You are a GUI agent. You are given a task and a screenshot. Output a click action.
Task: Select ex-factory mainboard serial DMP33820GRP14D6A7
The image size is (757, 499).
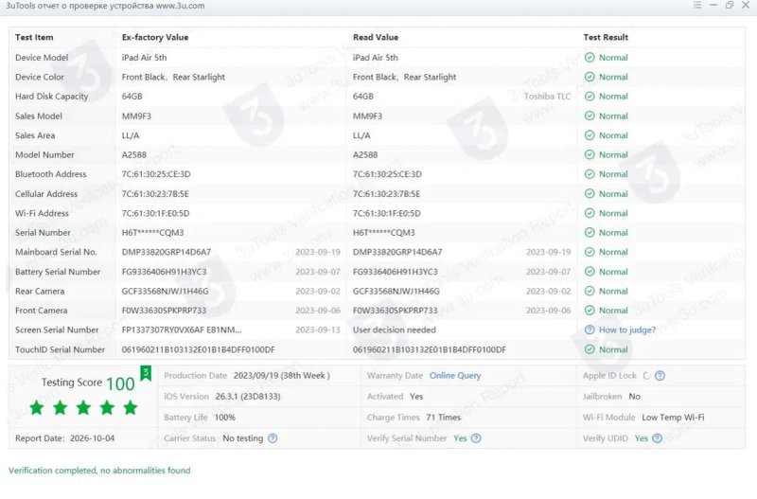coord(167,252)
